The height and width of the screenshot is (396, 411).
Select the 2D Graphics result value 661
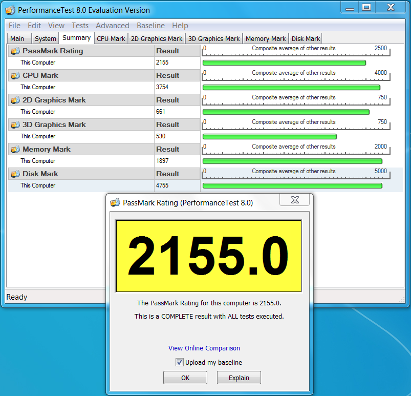(160, 112)
